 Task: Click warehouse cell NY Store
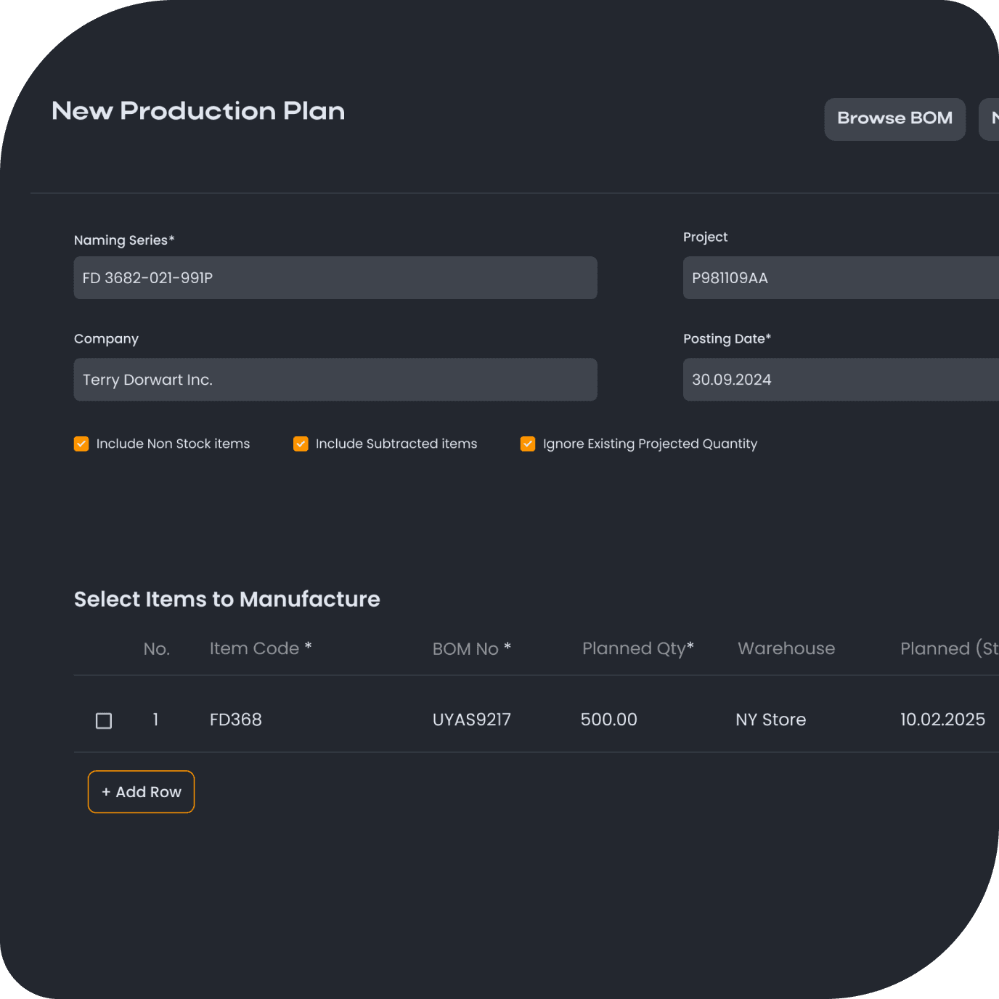(771, 719)
